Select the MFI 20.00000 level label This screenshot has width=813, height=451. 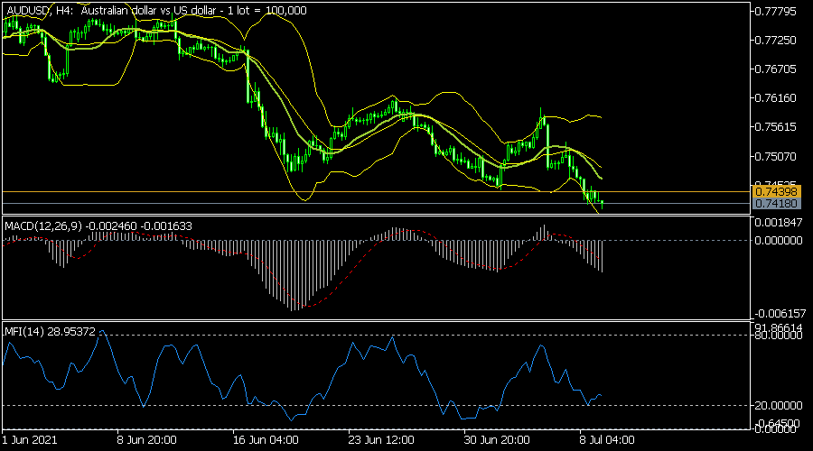tap(779, 405)
